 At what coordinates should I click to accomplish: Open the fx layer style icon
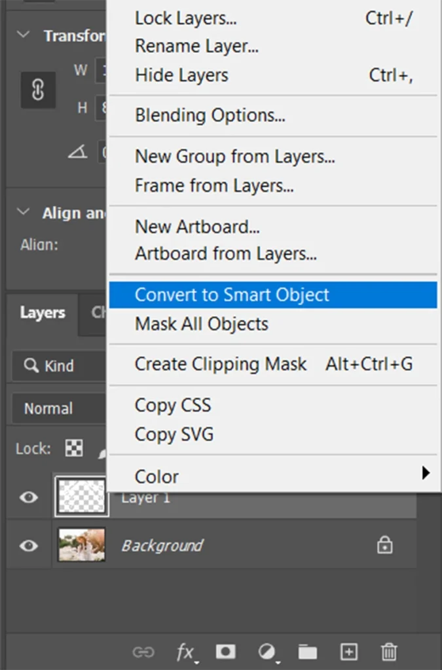point(186,652)
